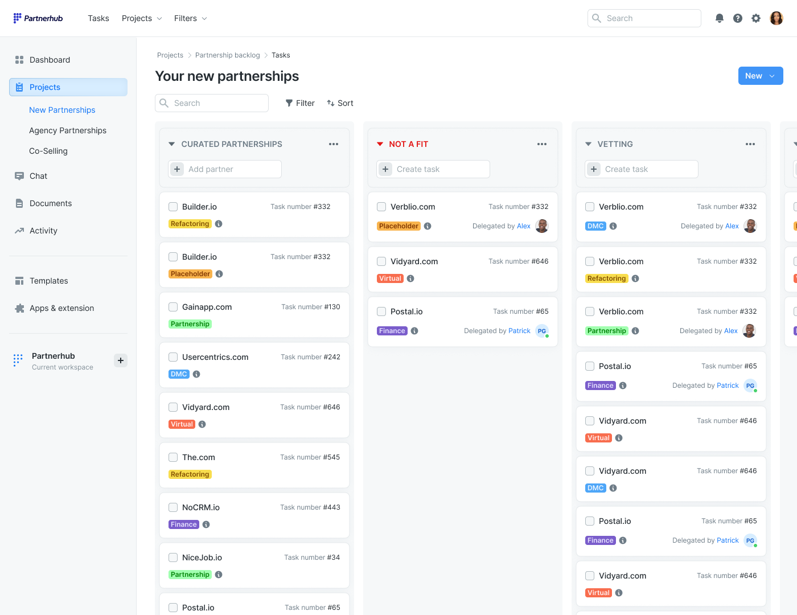
Task: Open the Curated Partnerships column options menu
Action: 334,144
